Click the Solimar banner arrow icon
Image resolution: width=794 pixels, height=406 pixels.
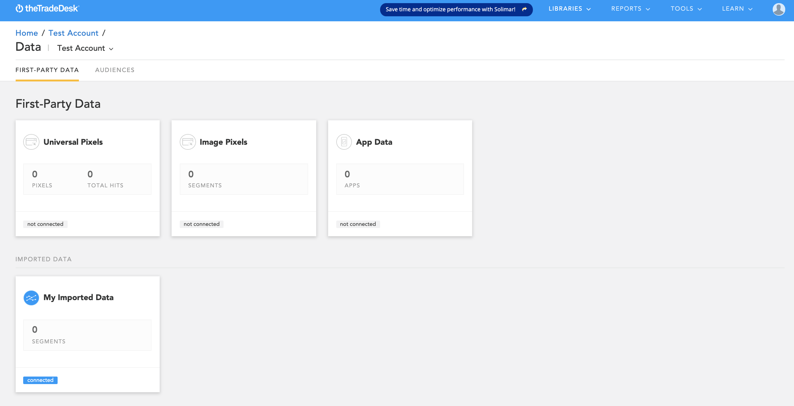(x=524, y=9)
